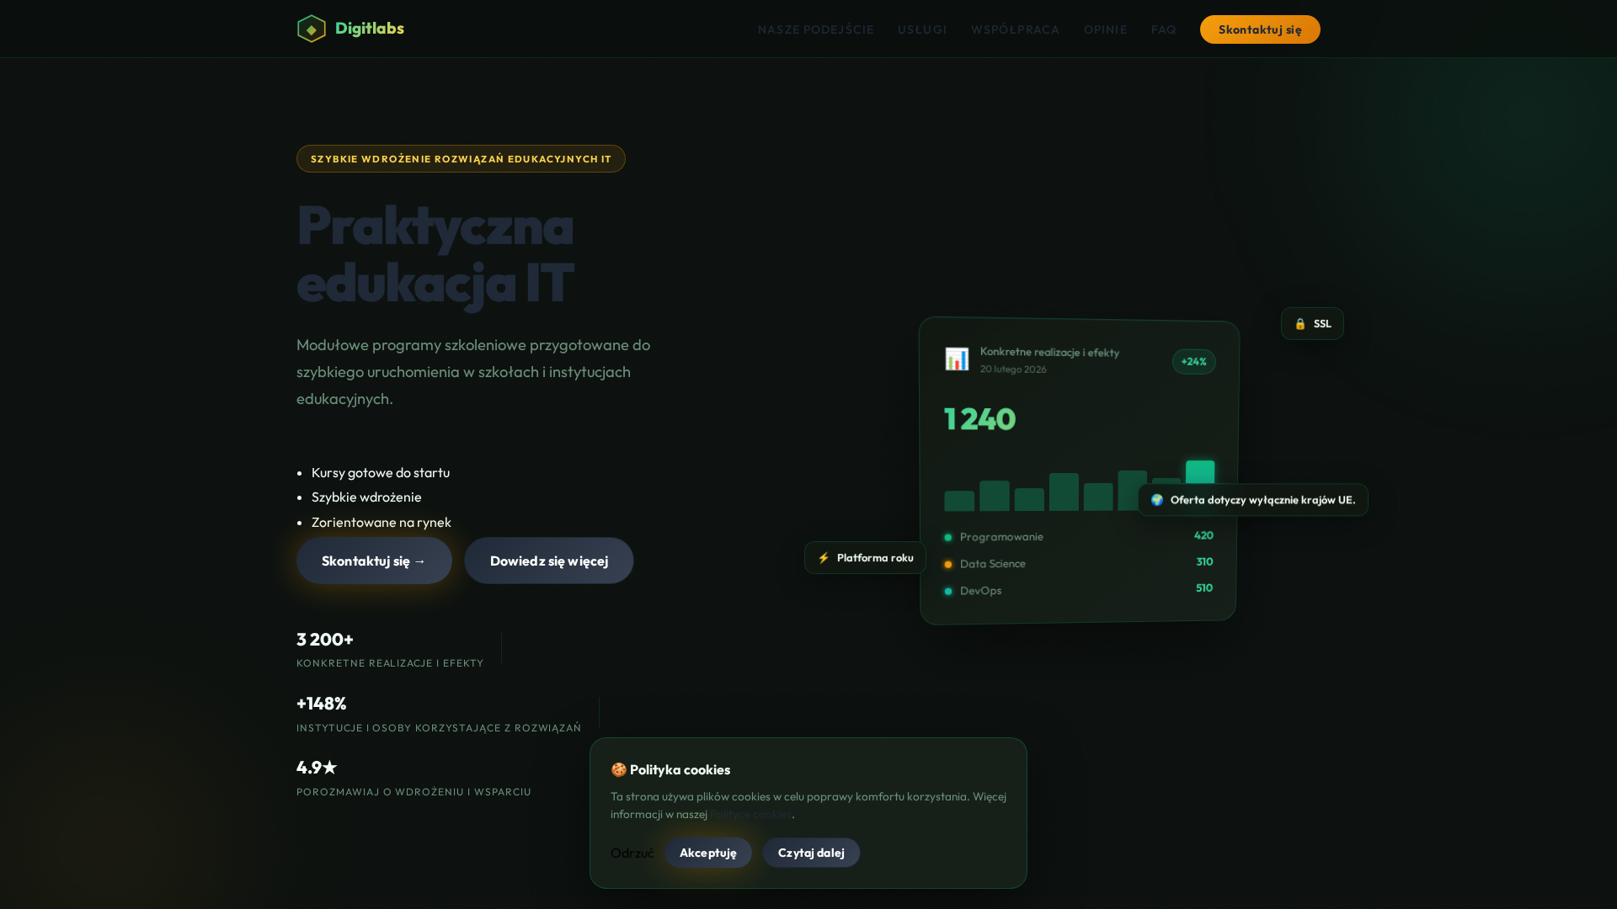This screenshot has height=909, width=1617.
Task: Click the green dot next to Programowanie
Action: pyautogui.click(x=948, y=537)
